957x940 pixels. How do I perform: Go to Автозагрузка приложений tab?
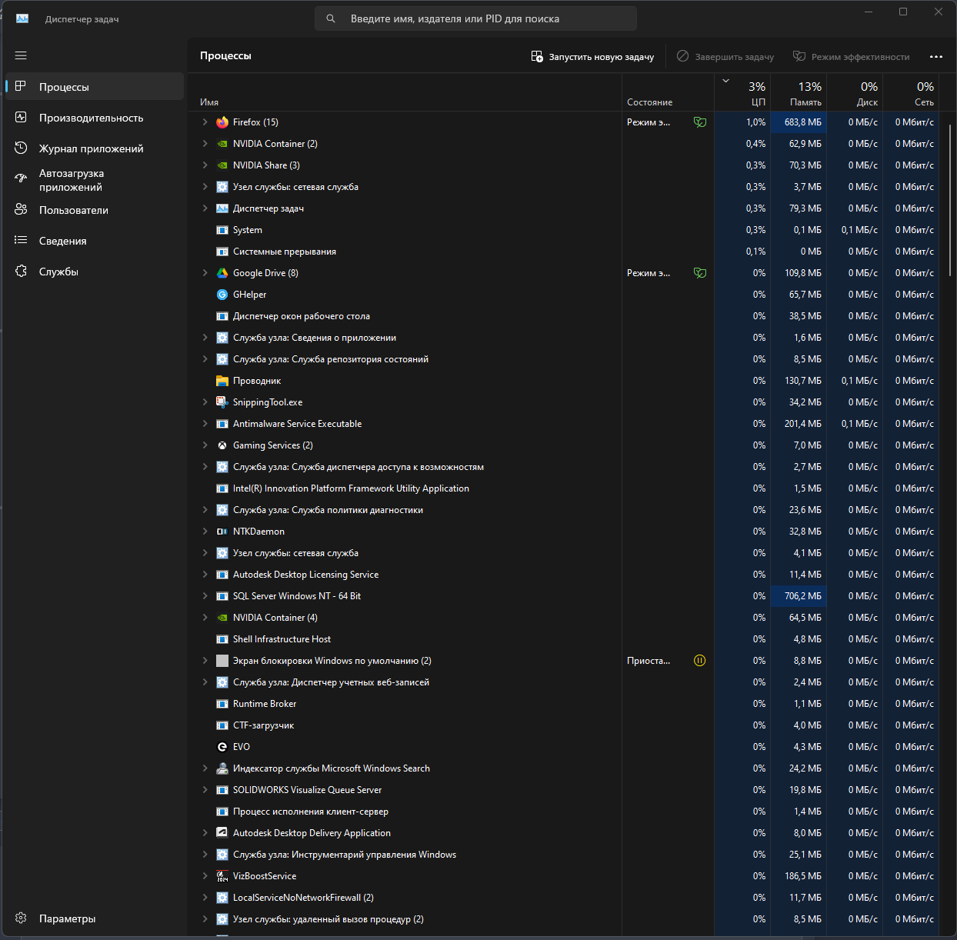[95, 180]
